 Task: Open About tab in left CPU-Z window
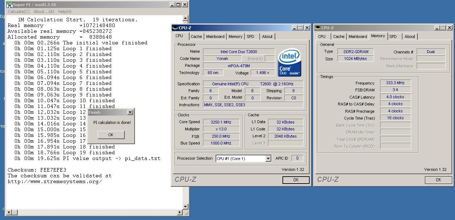click(x=267, y=36)
